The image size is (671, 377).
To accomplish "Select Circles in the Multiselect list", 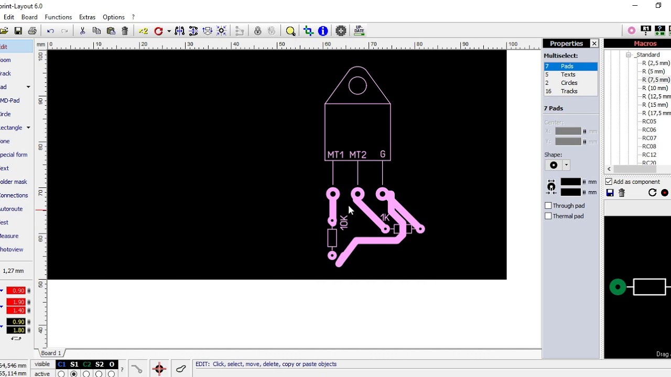I will tap(570, 83).
